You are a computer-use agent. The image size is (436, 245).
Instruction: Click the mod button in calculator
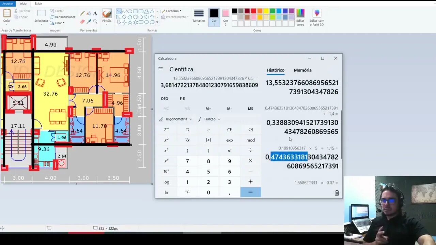pos(250,140)
